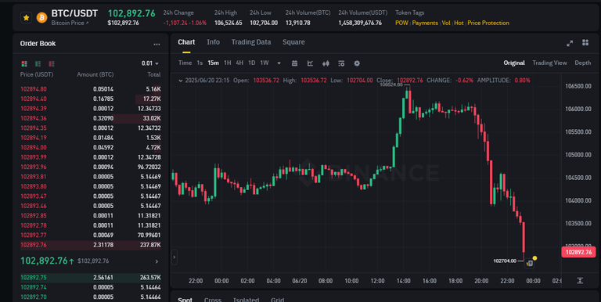Open the Order Book three-dot menu
The width and height of the screenshot is (601, 302).
tap(157, 44)
